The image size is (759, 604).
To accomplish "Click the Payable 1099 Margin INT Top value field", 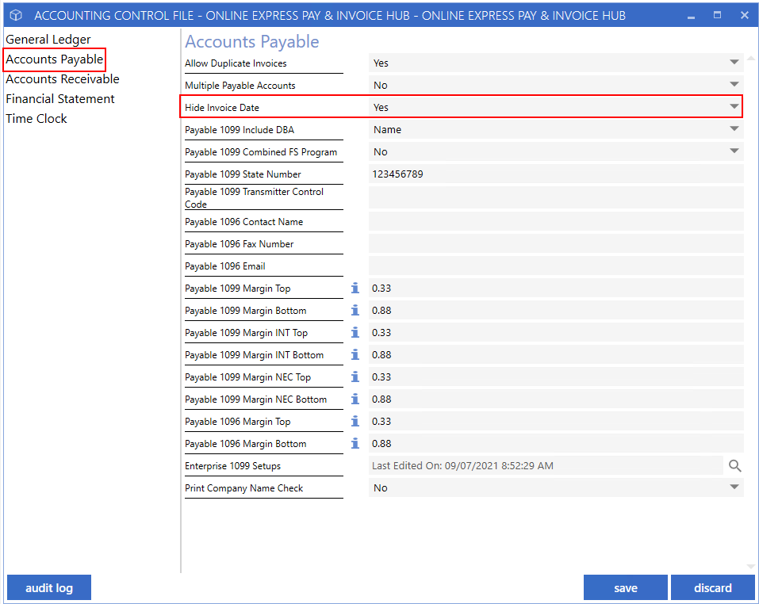I will click(556, 333).
